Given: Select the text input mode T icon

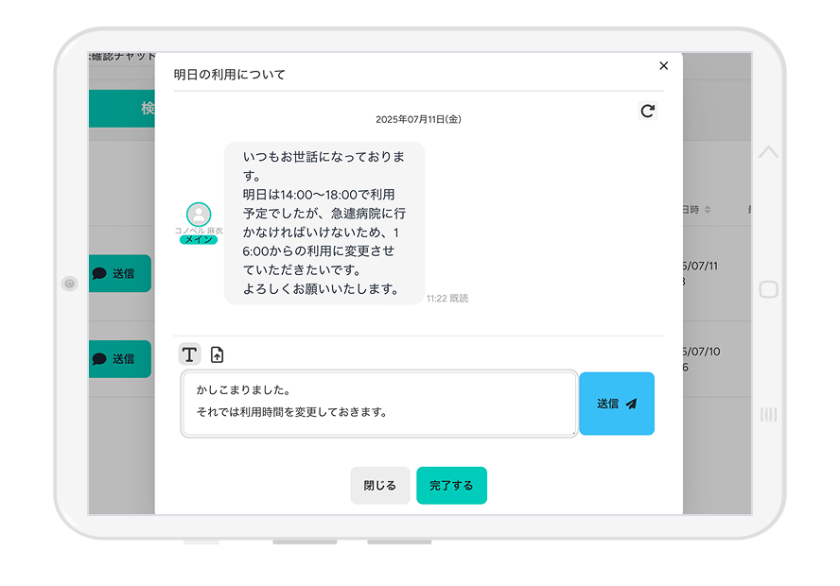Looking at the screenshot, I should [x=190, y=354].
